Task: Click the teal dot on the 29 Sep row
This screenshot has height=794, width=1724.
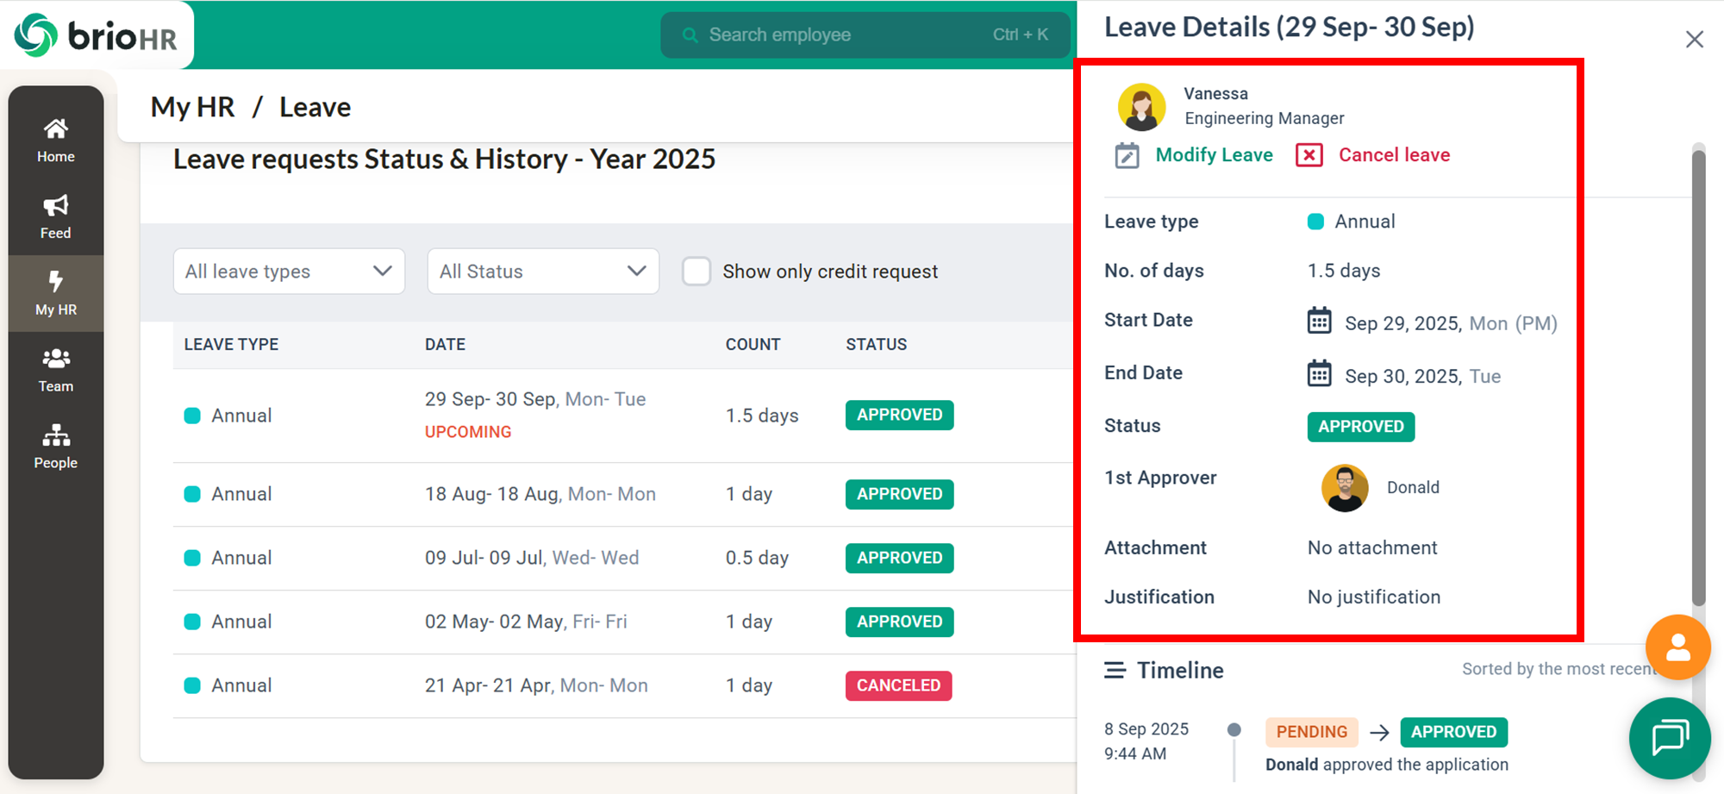Action: click(x=192, y=416)
